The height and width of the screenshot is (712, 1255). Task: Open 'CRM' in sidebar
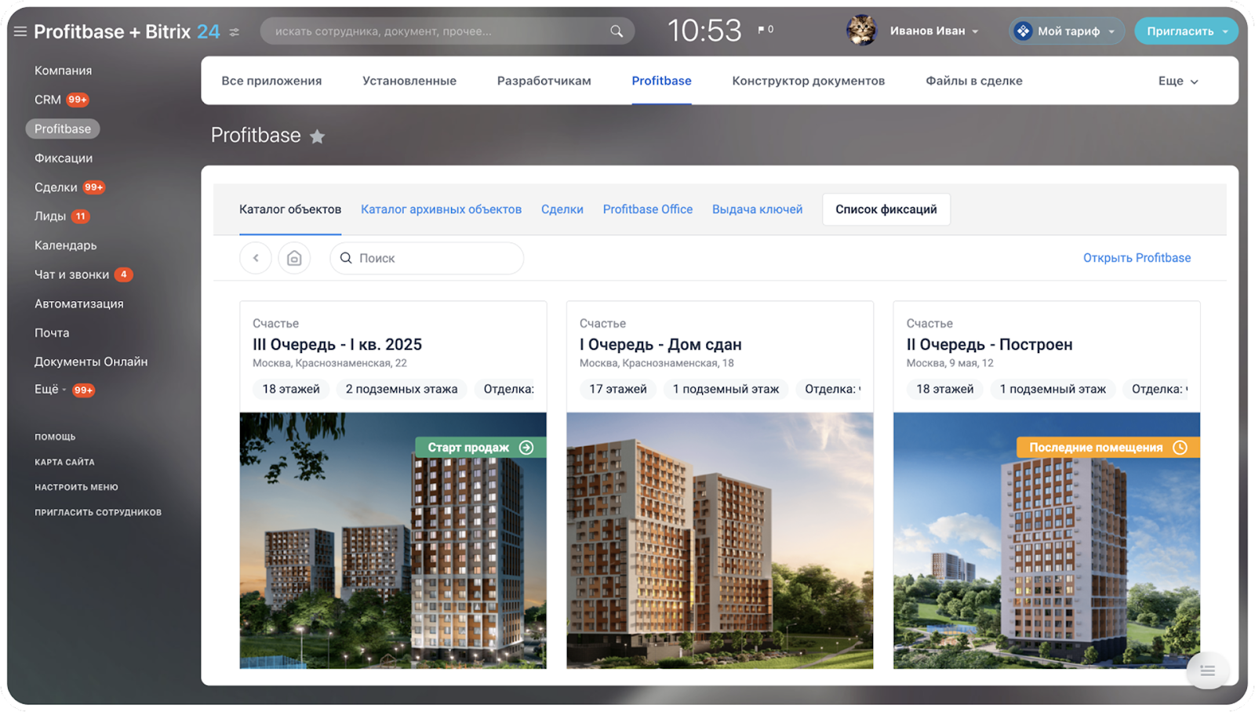pos(48,100)
